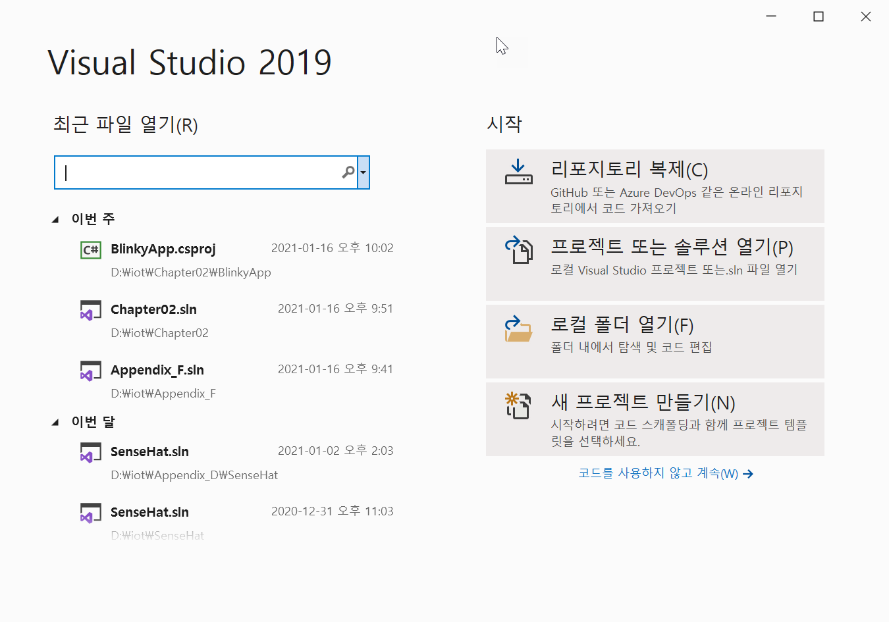Open 리포지토리 복제(C) card

pyautogui.click(x=655, y=186)
